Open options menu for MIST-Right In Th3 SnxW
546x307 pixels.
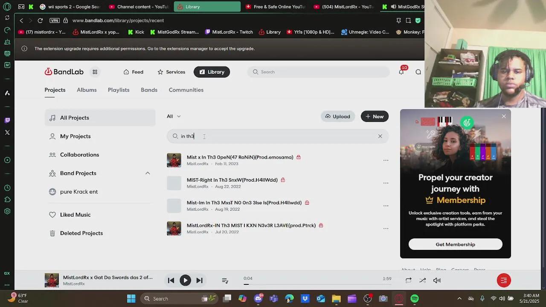386,183
